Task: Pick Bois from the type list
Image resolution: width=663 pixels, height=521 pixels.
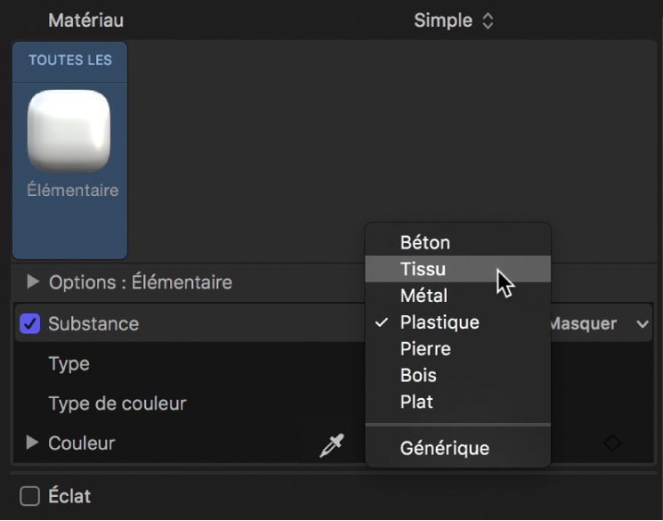Action: click(418, 376)
